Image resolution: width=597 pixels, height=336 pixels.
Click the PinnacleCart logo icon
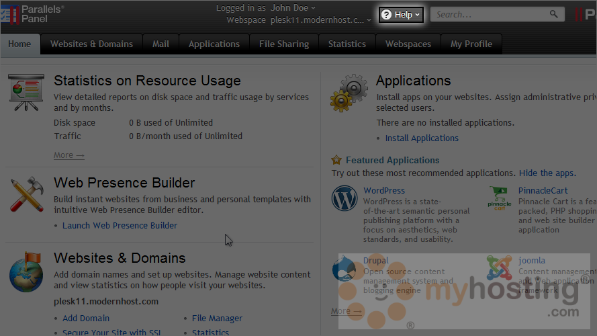(x=500, y=198)
